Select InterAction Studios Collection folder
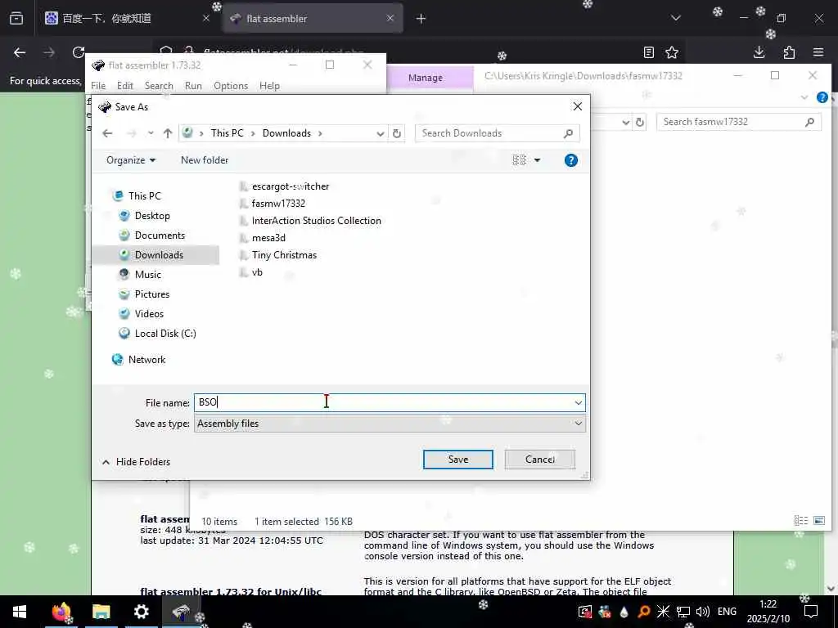This screenshot has height=628, width=838. click(x=317, y=221)
